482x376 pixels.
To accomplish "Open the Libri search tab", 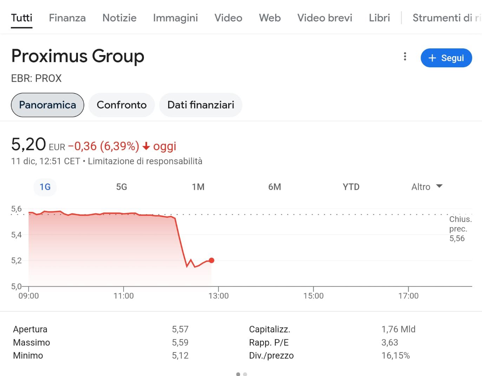I will pos(379,18).
